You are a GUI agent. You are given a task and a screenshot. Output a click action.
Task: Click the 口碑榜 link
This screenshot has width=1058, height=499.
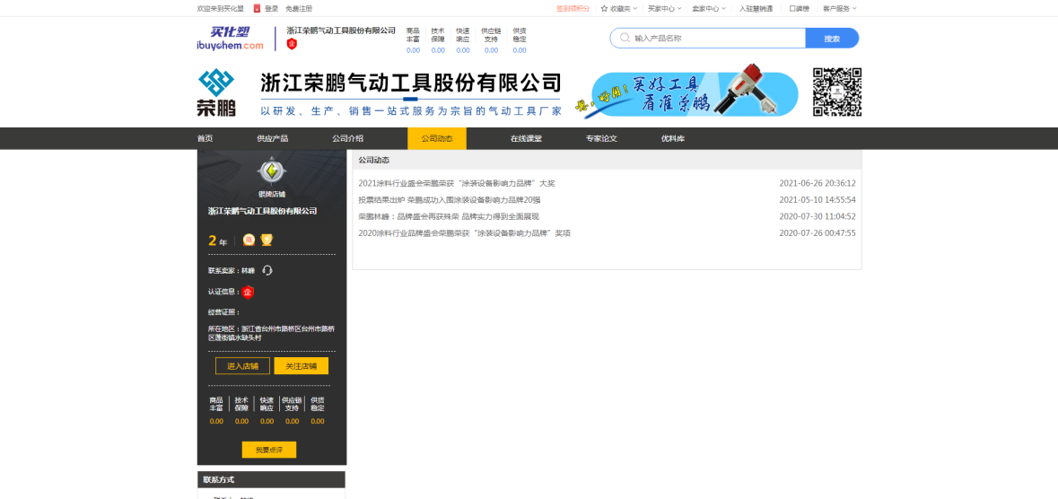[x=799, y=9]
